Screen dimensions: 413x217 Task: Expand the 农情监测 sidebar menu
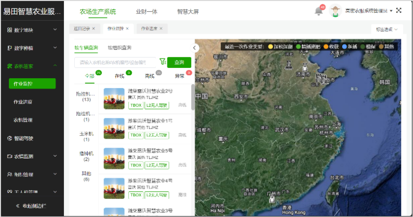pyautogui.click(x=32, y=157)
